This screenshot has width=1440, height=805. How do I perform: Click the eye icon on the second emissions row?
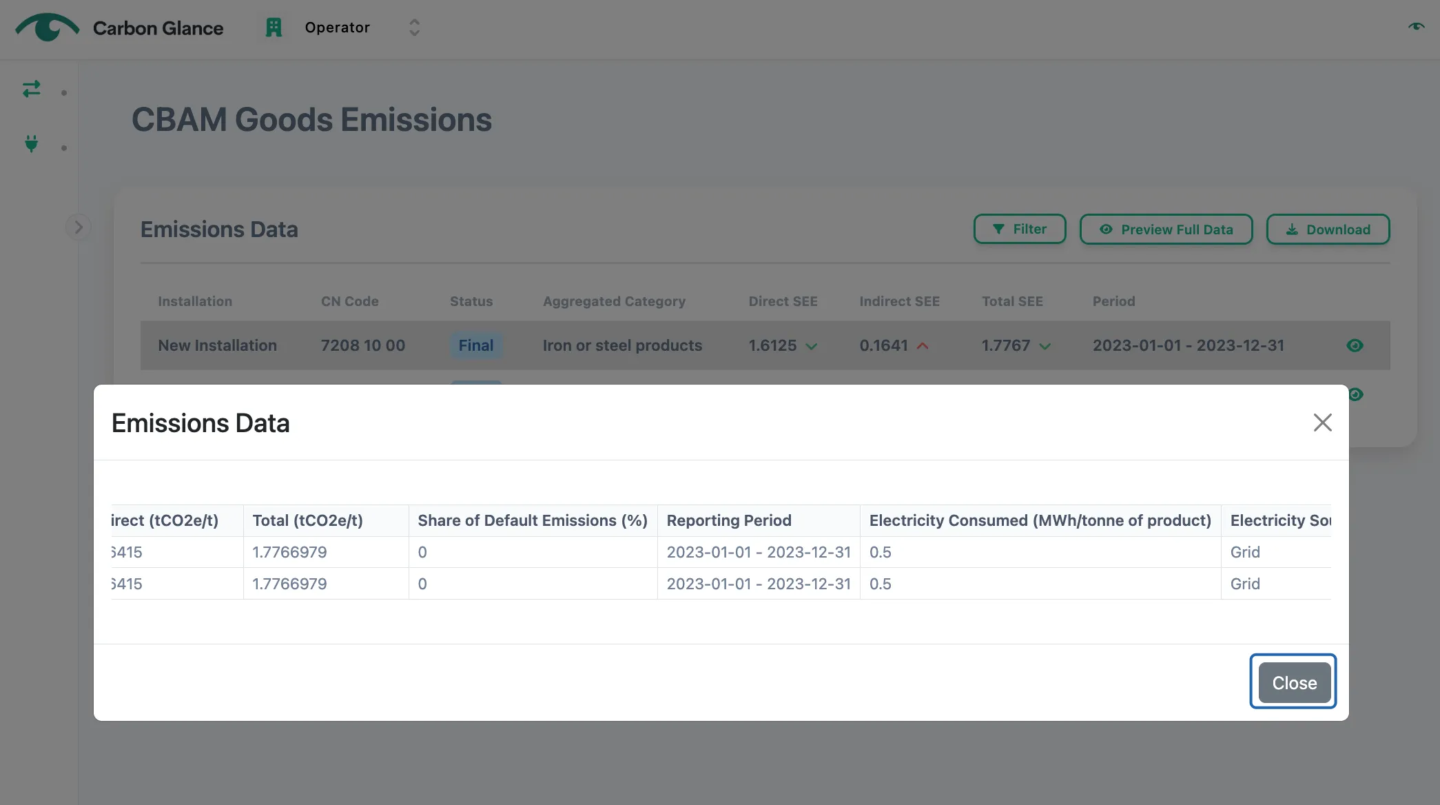coord(1356,394)
